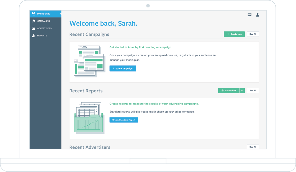Viewport: 296px width, 172px height.
Task: Click the campaign webpage illustration
Action: [89, 61]
